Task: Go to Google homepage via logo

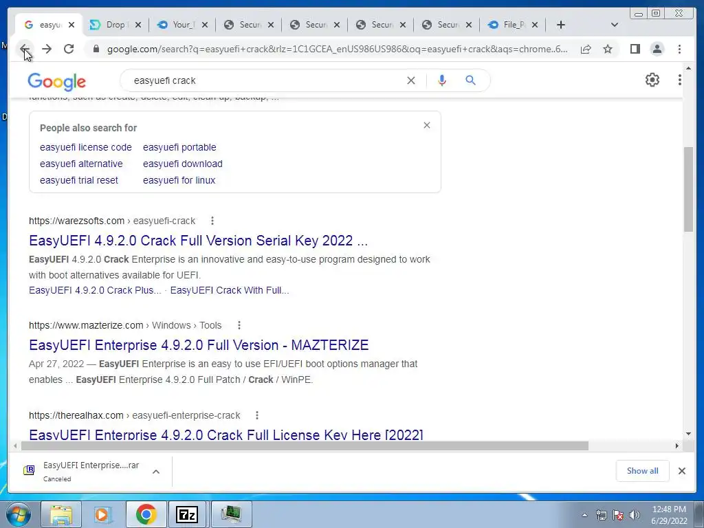Action: coord(56,82)
